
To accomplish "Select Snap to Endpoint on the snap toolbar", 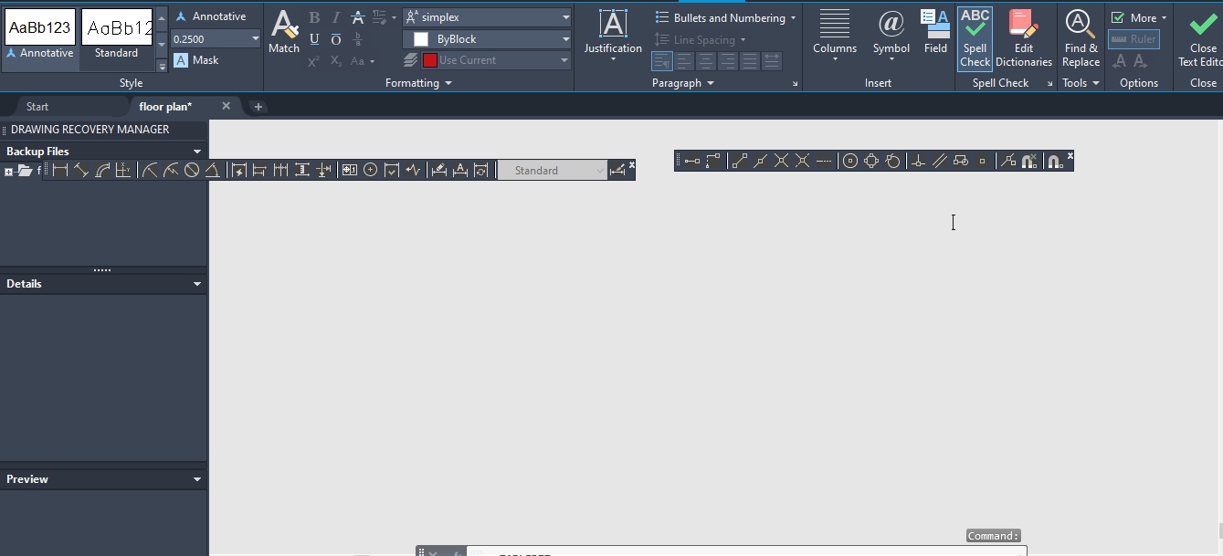I will pyautogui.click(x=740, y=161).
